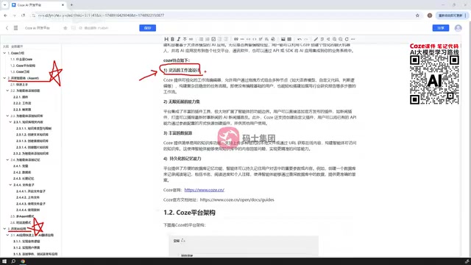Toggle italic formatting in editor toolbar
The width and height of the screenshot is (471, 265).
178,39
